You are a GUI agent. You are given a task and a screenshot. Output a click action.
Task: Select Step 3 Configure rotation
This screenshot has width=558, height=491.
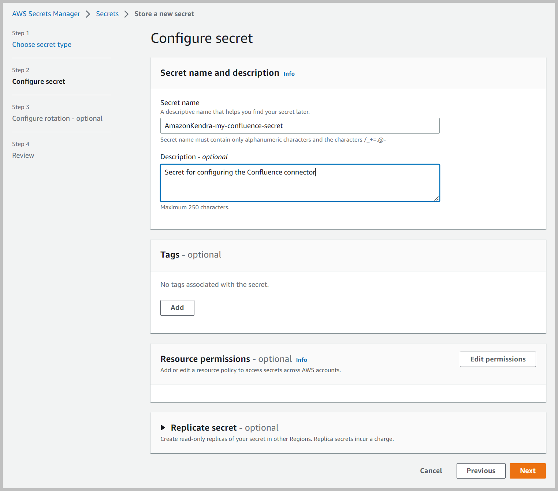tap(57, 118)
